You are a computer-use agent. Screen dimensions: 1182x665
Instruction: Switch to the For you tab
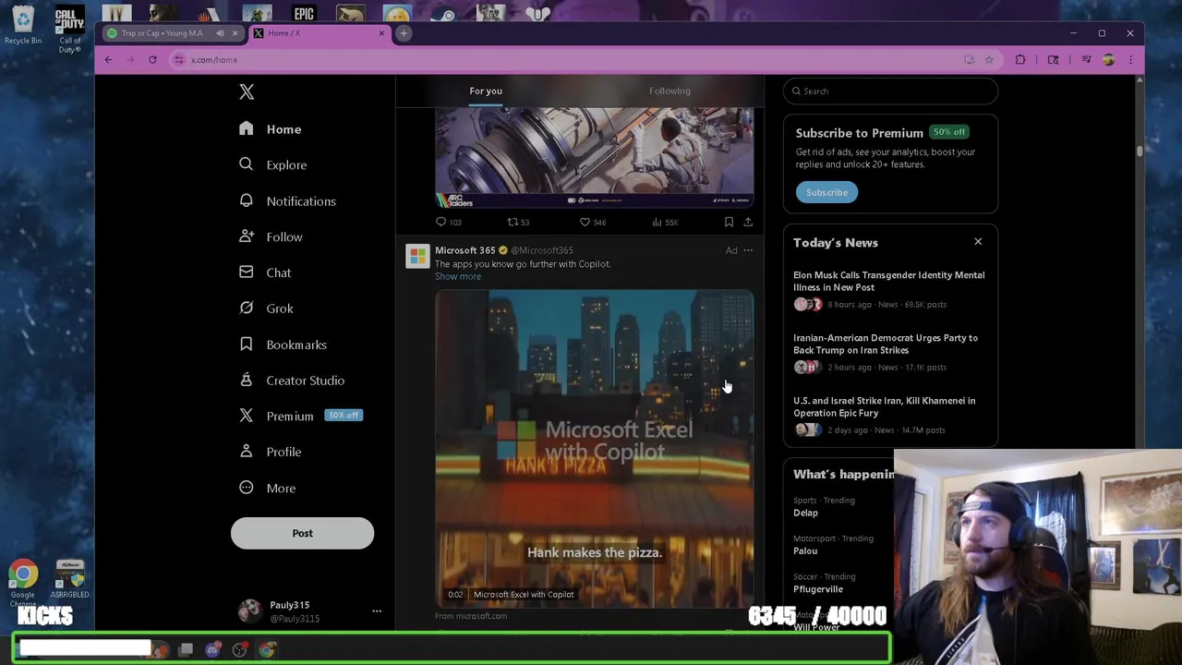click(x=486, y=91)
